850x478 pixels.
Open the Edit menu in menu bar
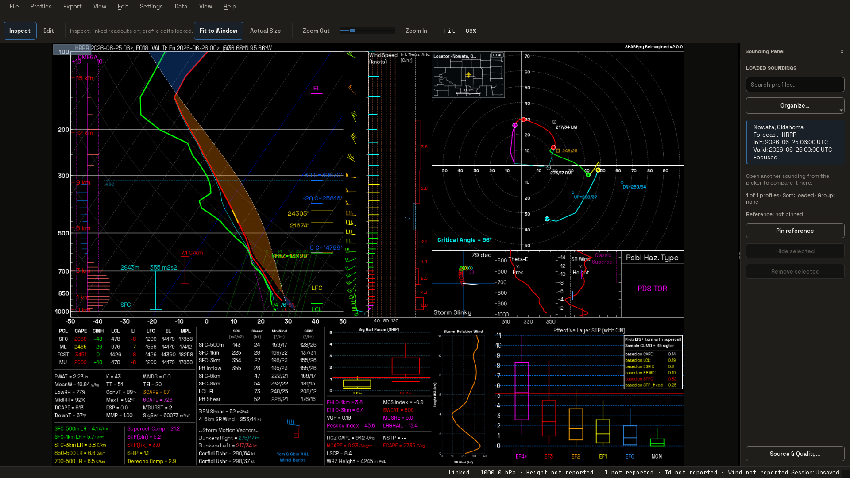(x=123, y=6)
